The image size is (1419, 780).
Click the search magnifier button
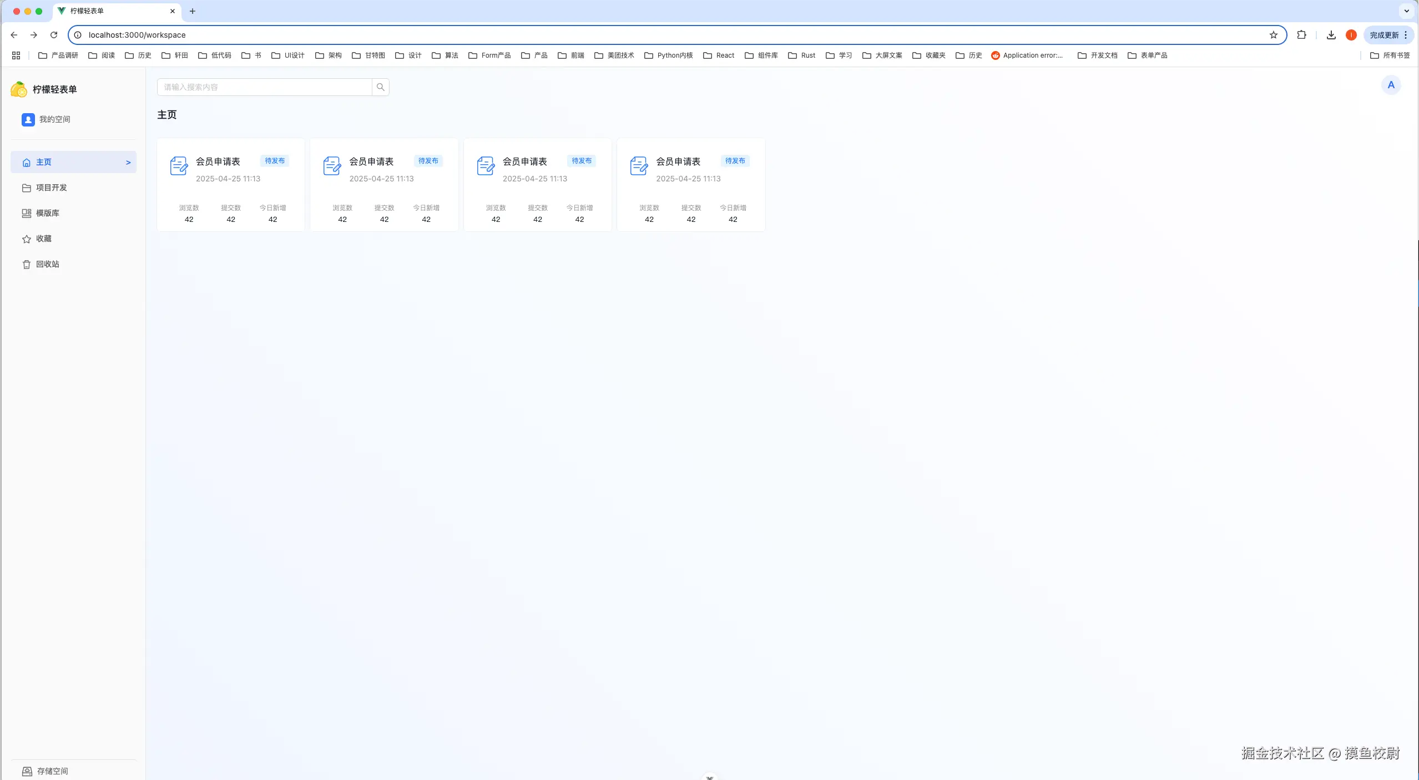point(380,87)
